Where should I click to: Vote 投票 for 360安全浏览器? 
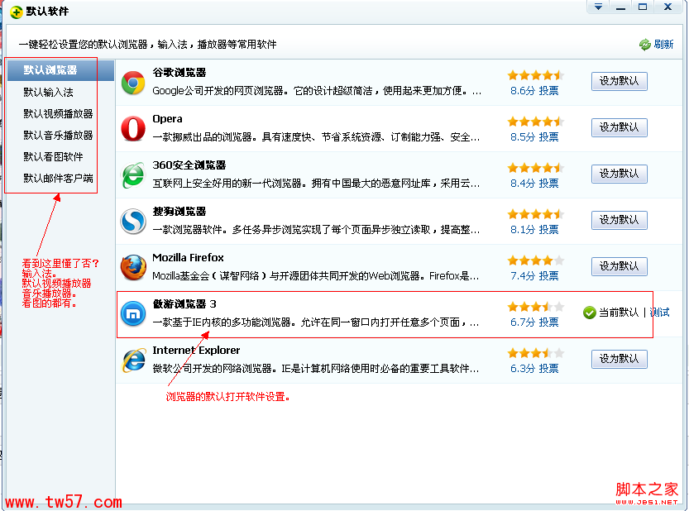(549, 184)
